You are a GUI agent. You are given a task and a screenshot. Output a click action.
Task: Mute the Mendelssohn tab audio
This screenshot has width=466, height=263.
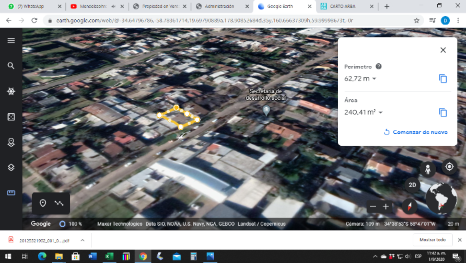pos(113,6)
